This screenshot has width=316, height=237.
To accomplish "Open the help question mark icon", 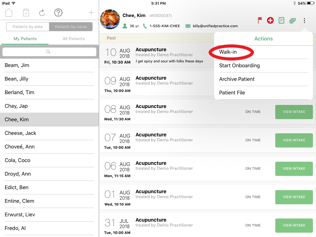I will tap(58, 13).
